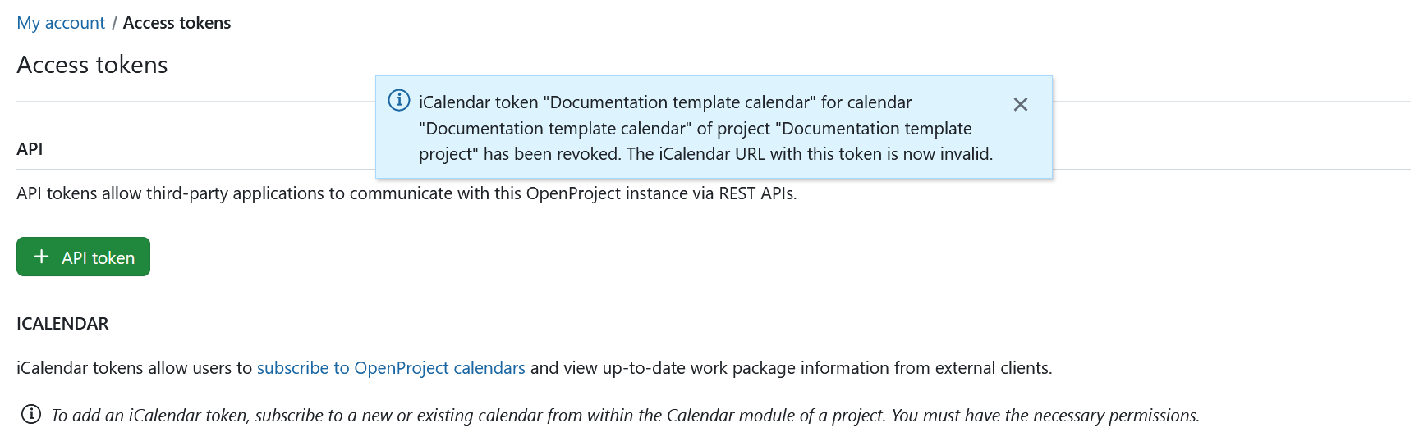Click the API tokens description sentence
The image size is (1419, 446).
click(x=406, y=193)
